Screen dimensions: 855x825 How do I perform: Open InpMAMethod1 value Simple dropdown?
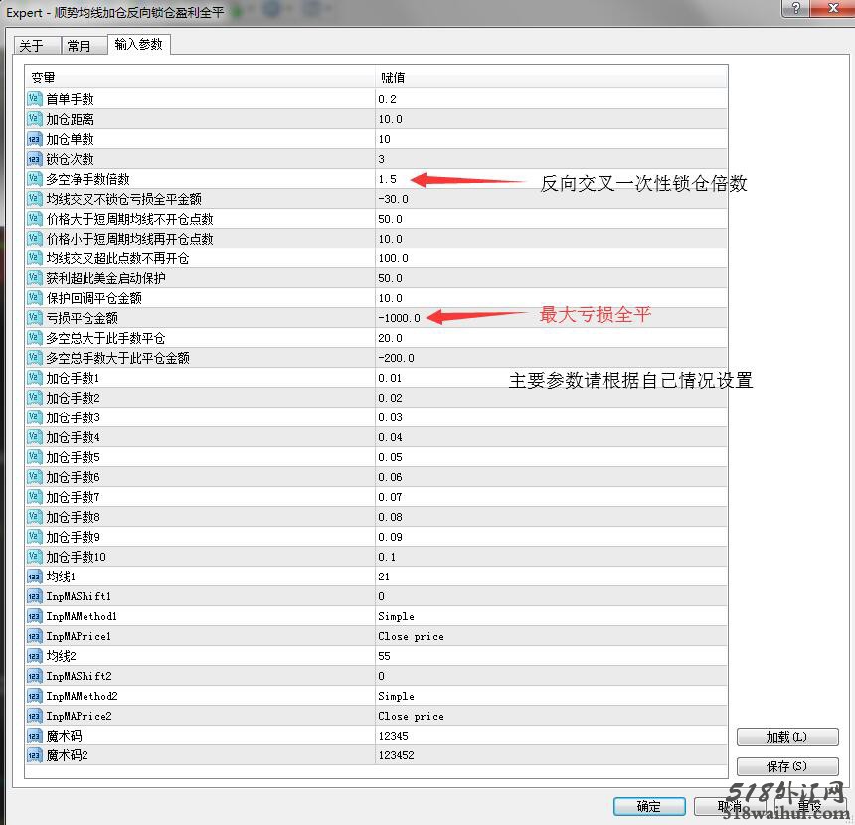[551, 616]
